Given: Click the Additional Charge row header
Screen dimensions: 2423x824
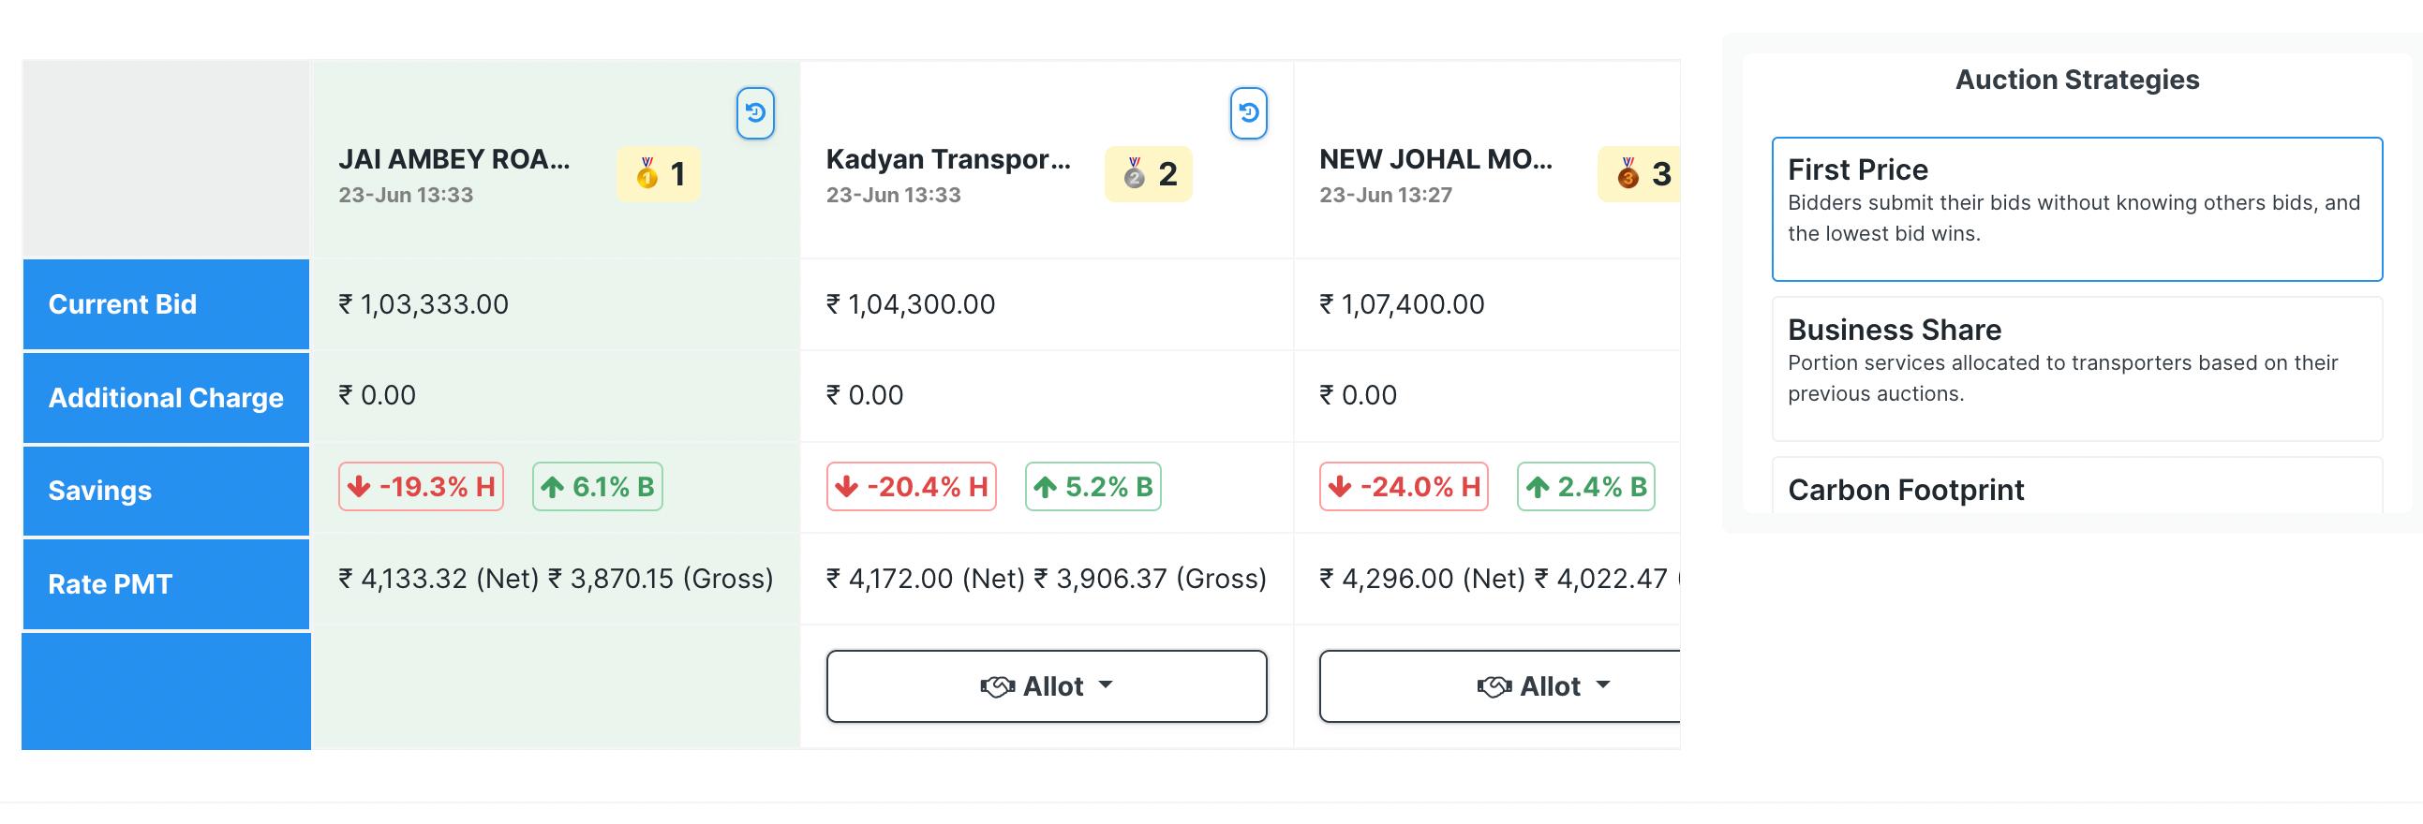Looking at the screenshot, I should point(167,397).
